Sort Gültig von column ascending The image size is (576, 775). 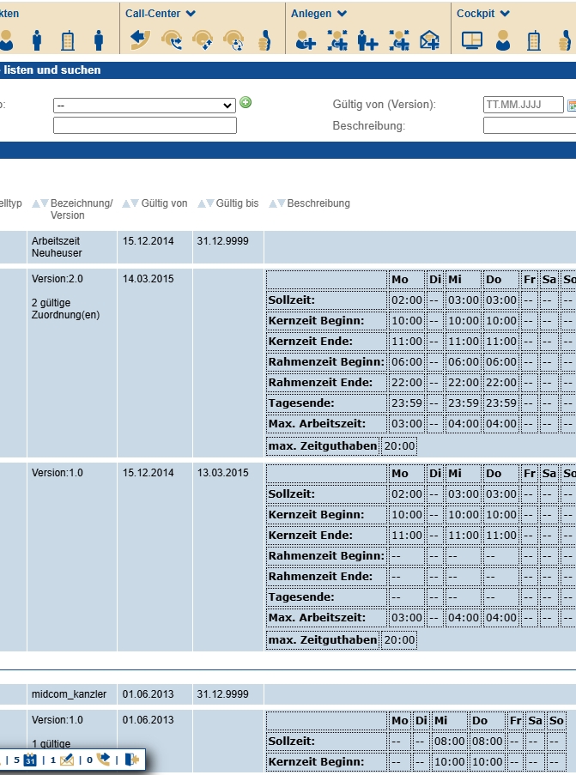pos(126,203)
